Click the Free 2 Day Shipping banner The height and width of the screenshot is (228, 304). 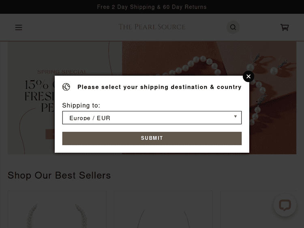(x=152, y=7)
